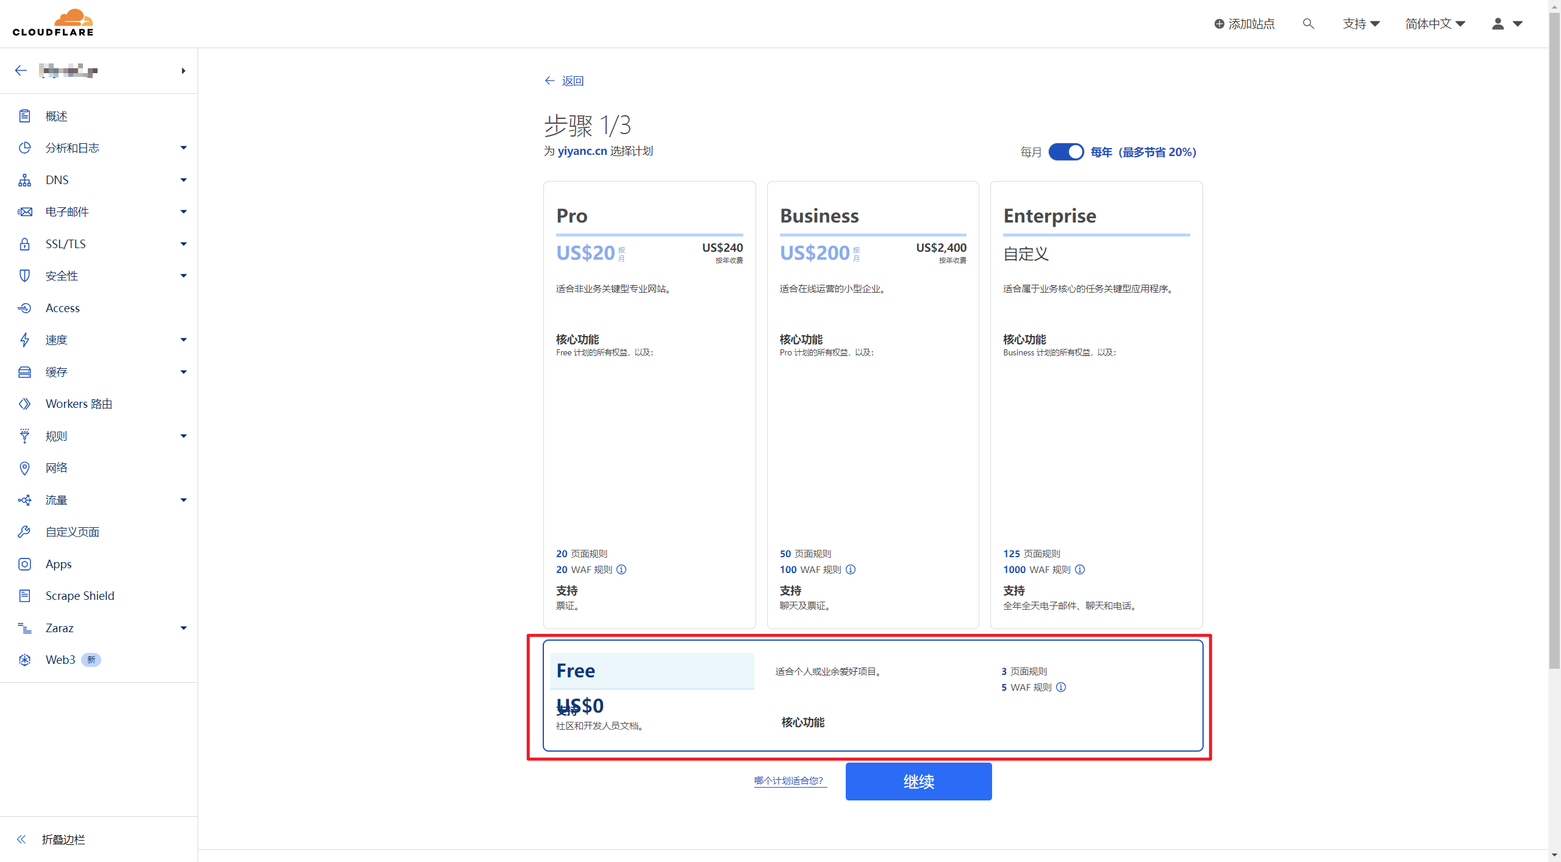Expand the 缓存 submenu arrow
The image size is (1561, 862).
(184, 372)
